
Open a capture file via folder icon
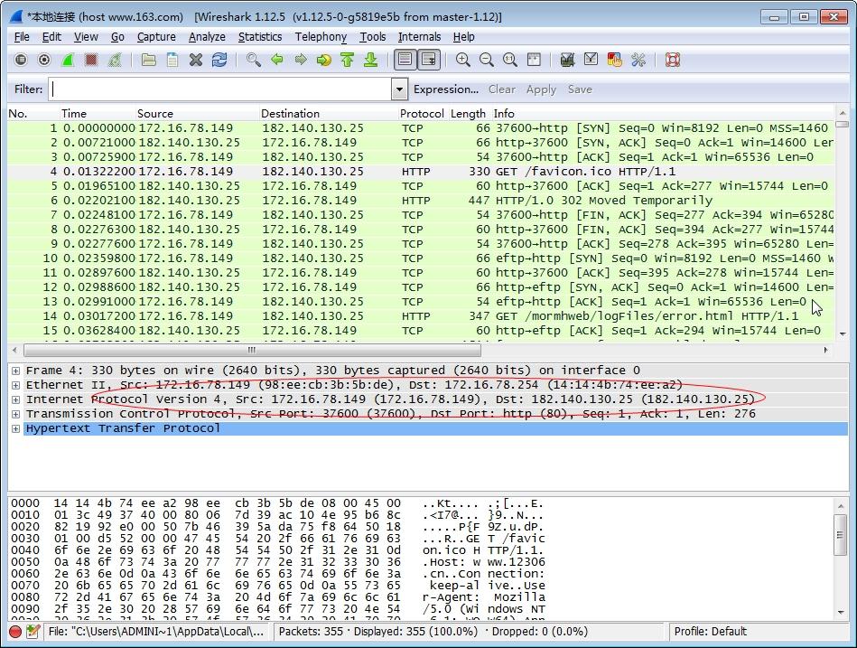click(x=149, y=60)
